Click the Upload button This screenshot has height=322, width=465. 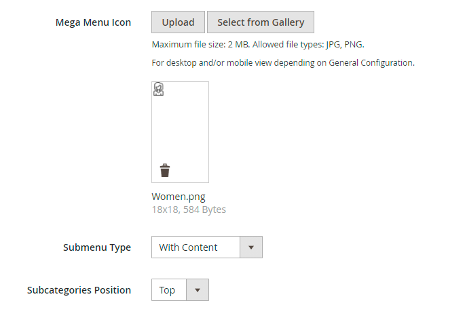(178, 22)
